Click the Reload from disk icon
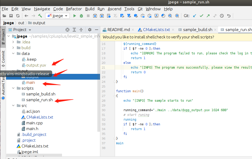 pyautogui.click(x=18, y=16)
